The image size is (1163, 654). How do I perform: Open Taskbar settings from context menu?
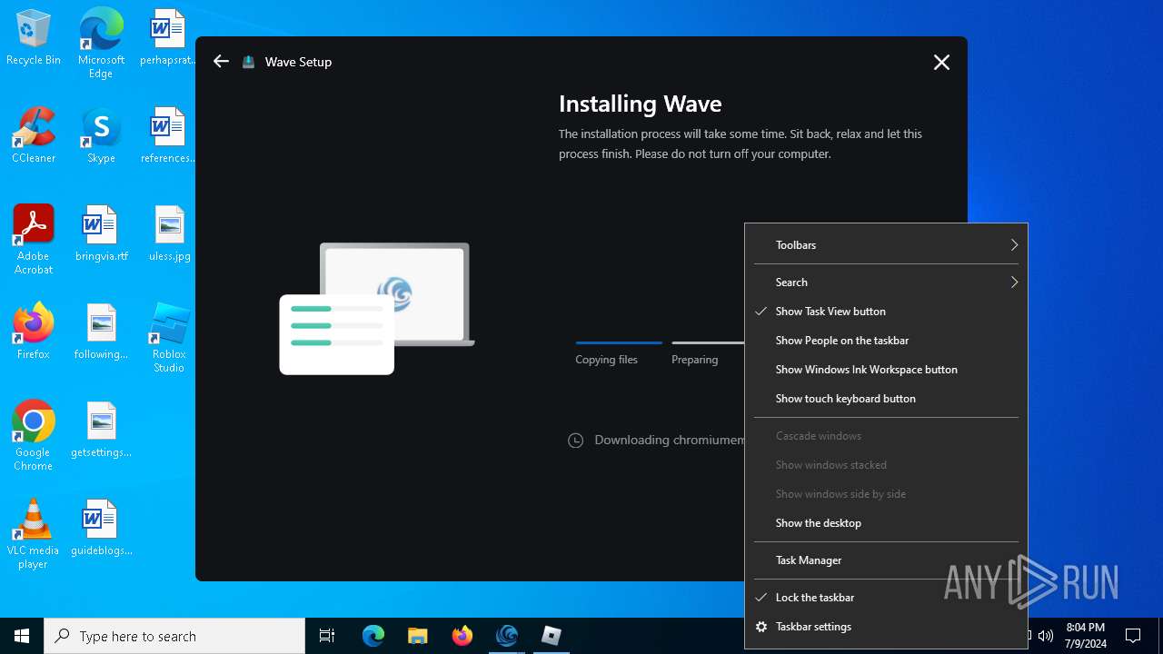(x=886, y=627)
